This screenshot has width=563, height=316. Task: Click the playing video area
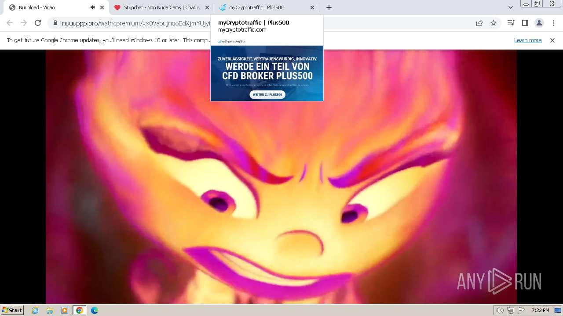(281, 176)
